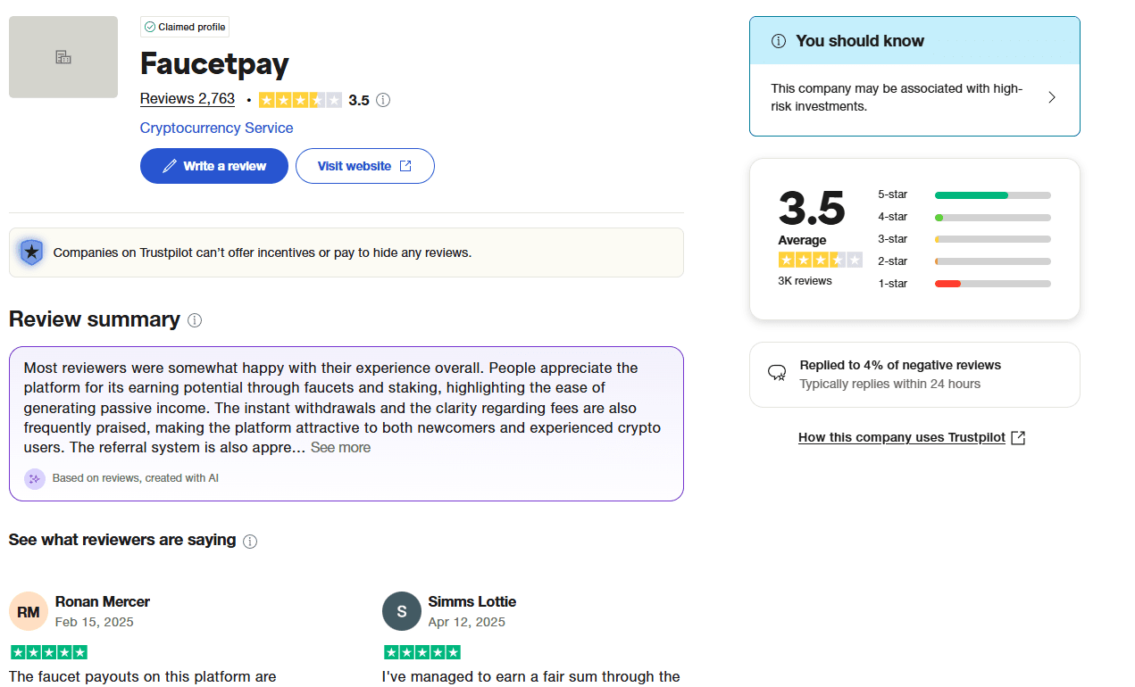Filter reviews by the 2-star bar
Viewport: 1135px width, 687px height.
coord(993,261)
